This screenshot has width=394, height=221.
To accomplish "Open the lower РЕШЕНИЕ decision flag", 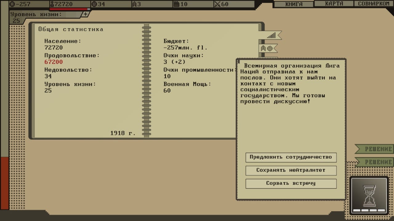I will [x=376, y=162].
